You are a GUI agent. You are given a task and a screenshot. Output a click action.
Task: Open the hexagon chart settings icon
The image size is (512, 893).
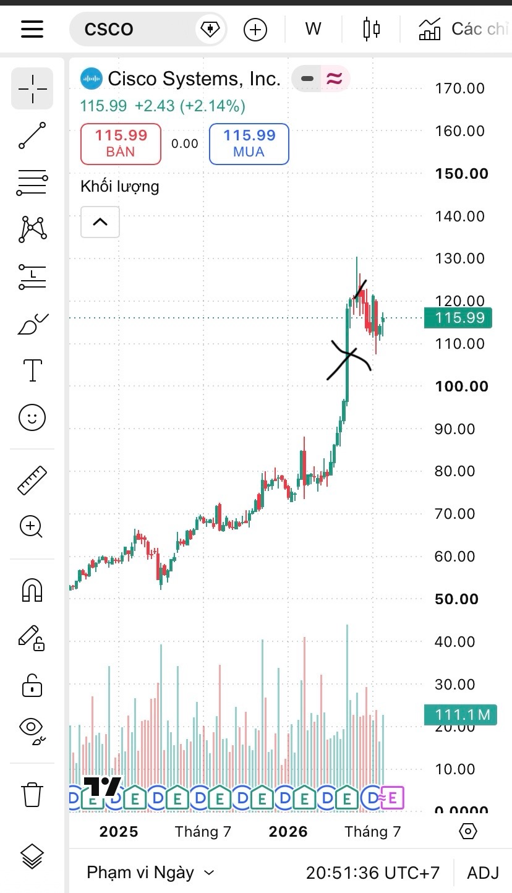pyautogui.click(x=469, y=831)
